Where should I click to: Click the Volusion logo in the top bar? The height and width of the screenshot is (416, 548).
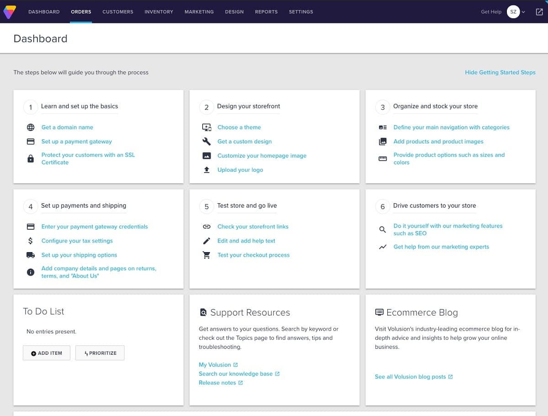pos(10,12)
